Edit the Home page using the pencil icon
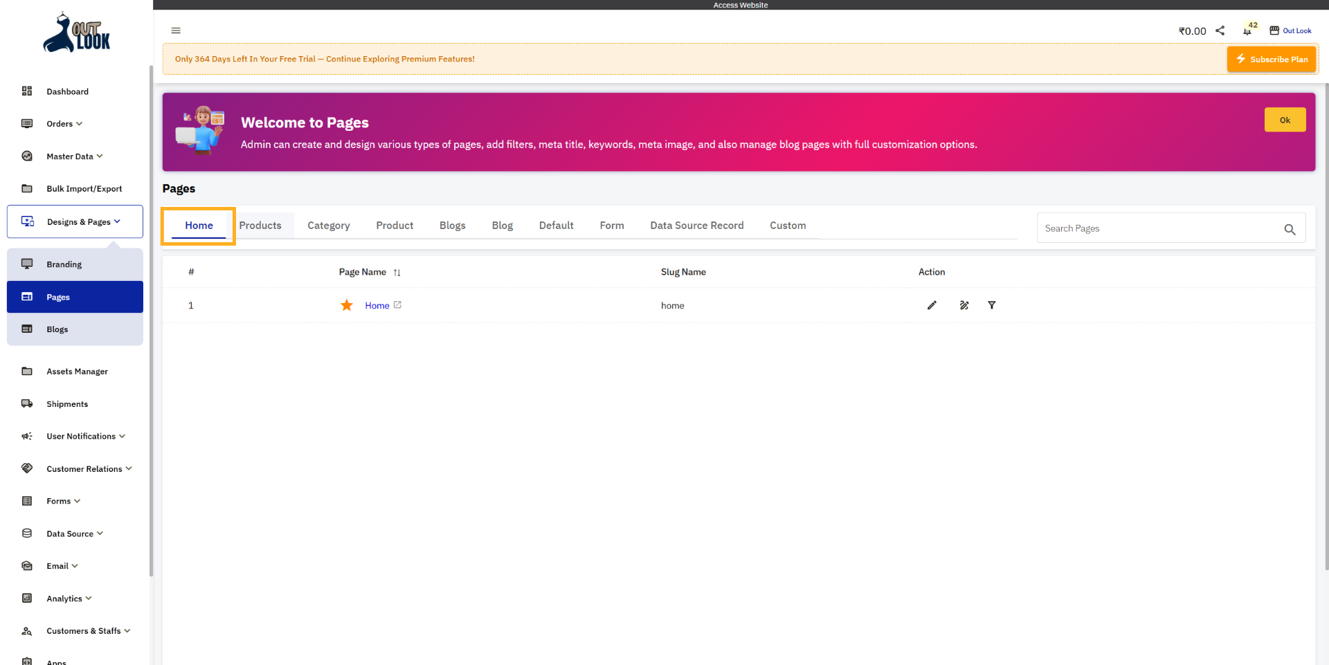Image resolution: width=1329 pixels, height=665 pixels. click(x=932, y=305)
